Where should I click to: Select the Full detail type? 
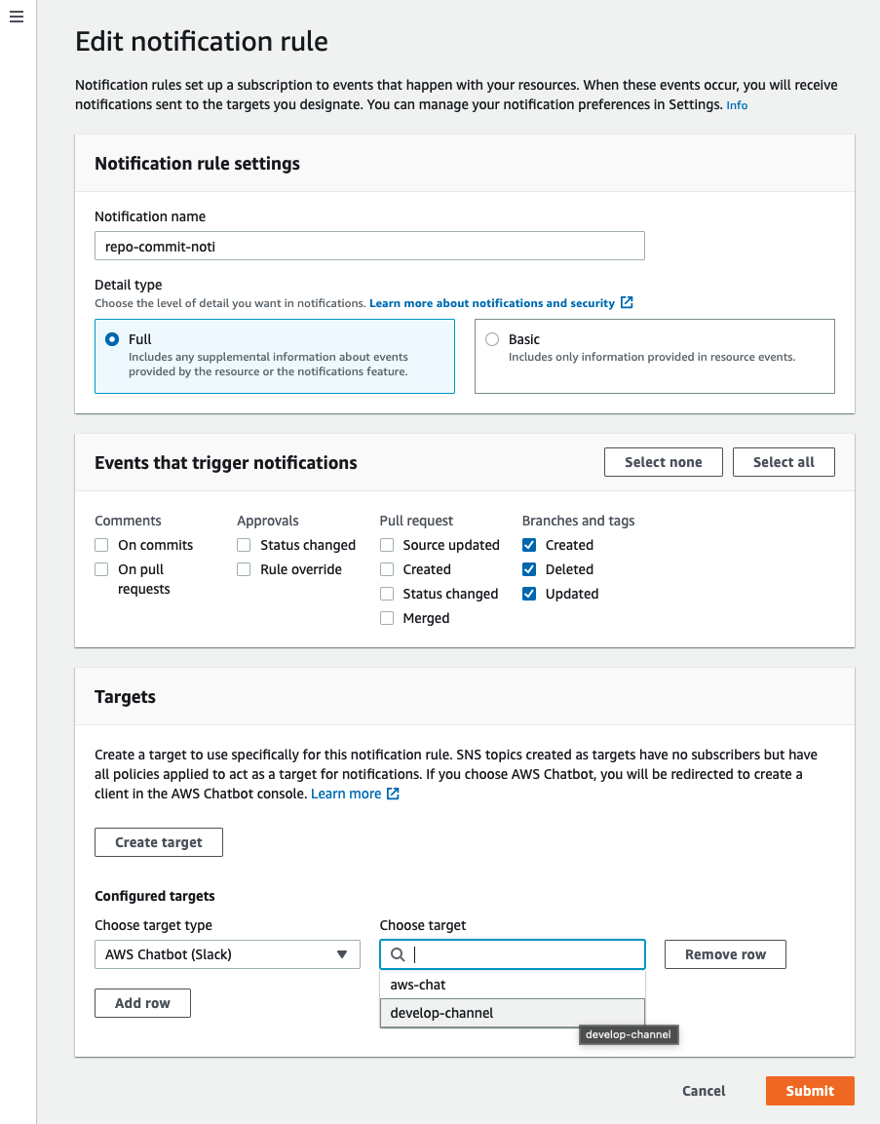point(112,339)
